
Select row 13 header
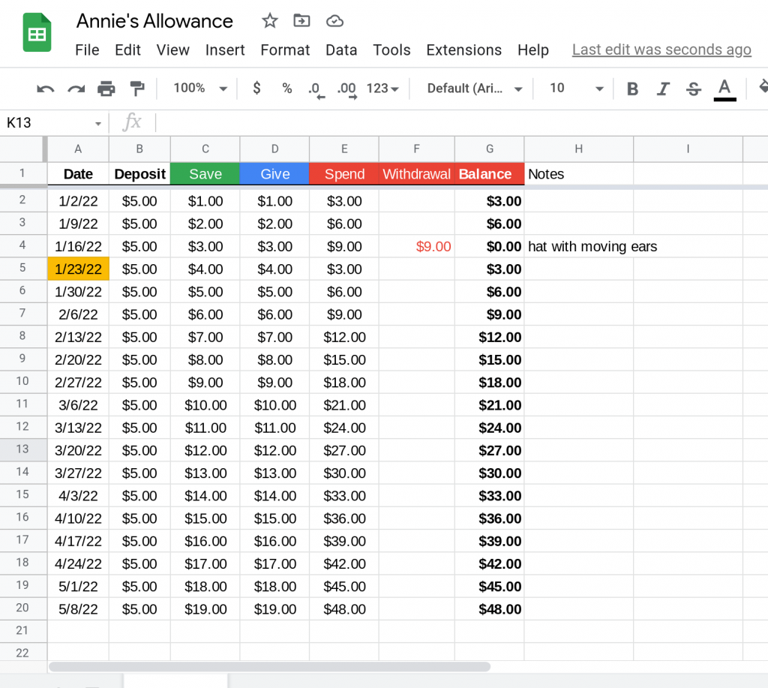[22, 449]
